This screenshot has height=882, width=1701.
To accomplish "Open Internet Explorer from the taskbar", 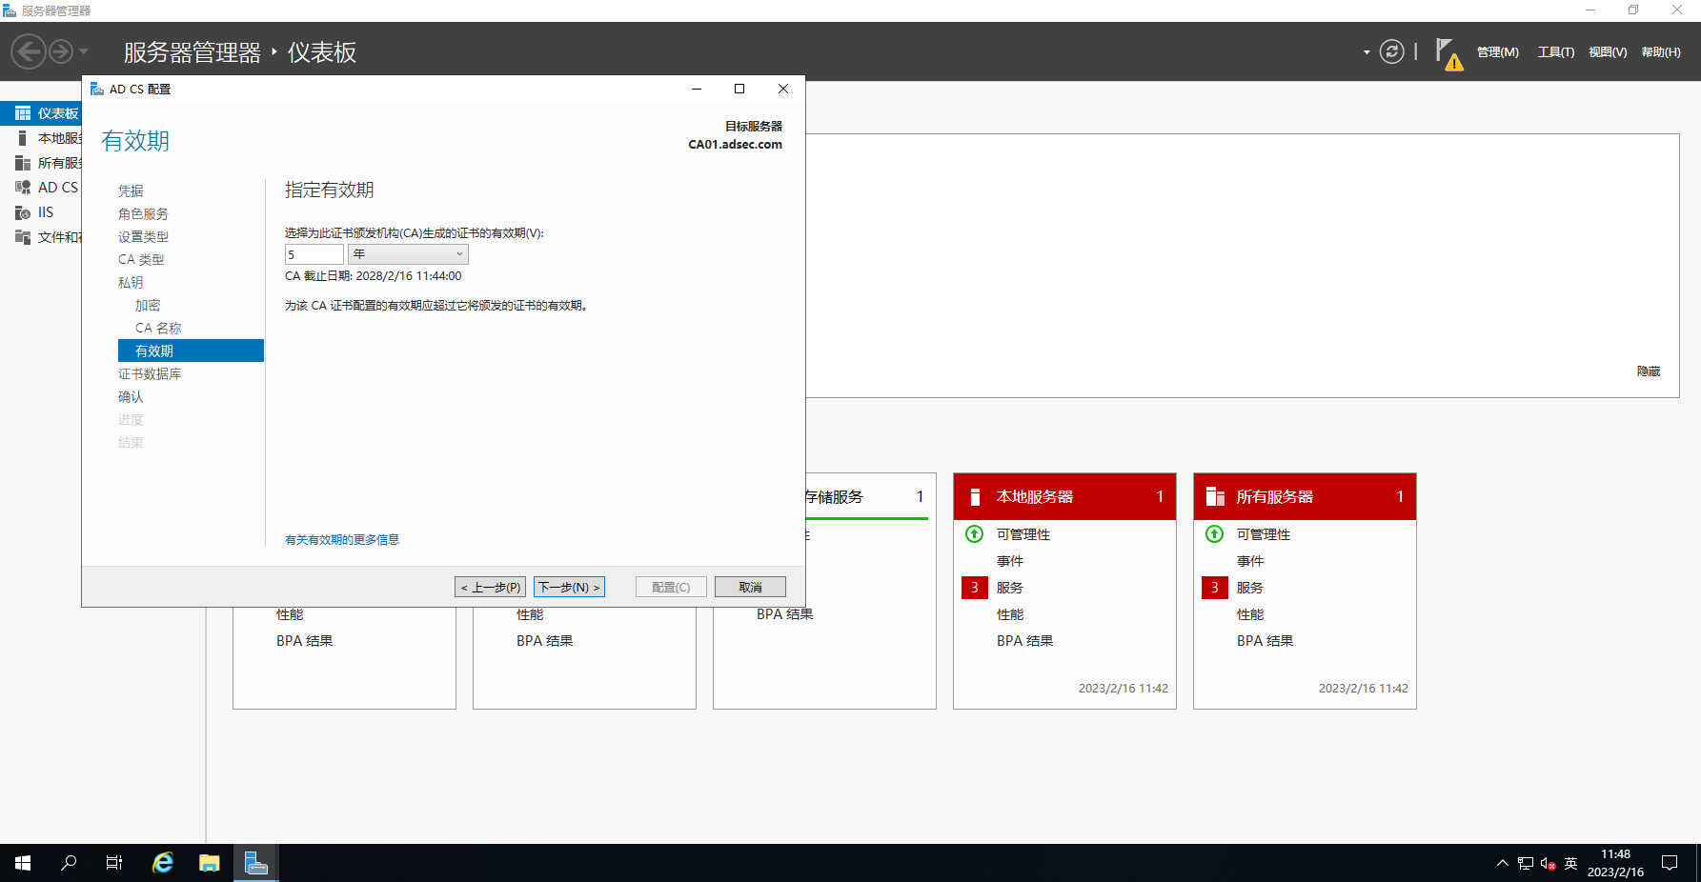I will [x=163, y=863].
